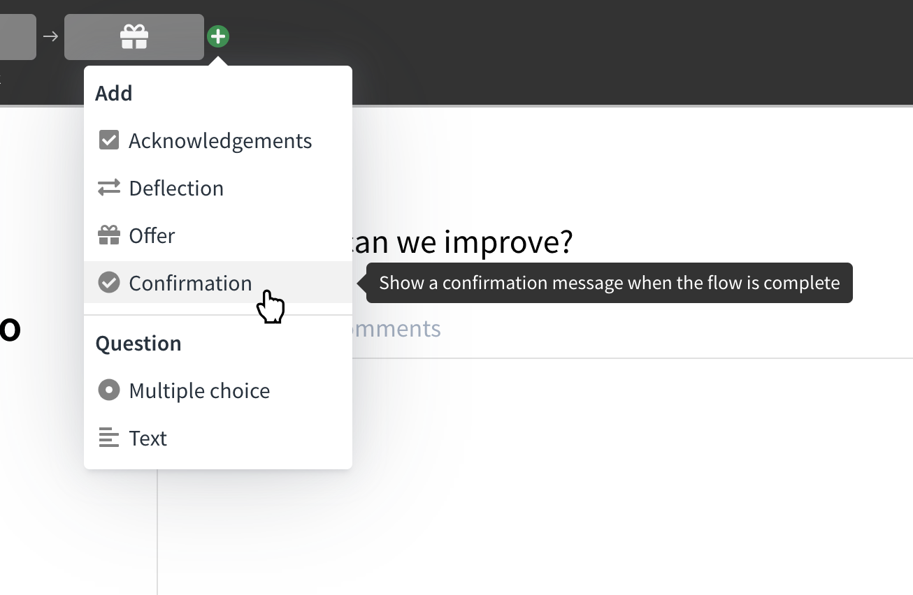Viewport: 913px width, 595px height.
Task: Click the Acknowledgements checkmark icon
Action: (109, 140)
